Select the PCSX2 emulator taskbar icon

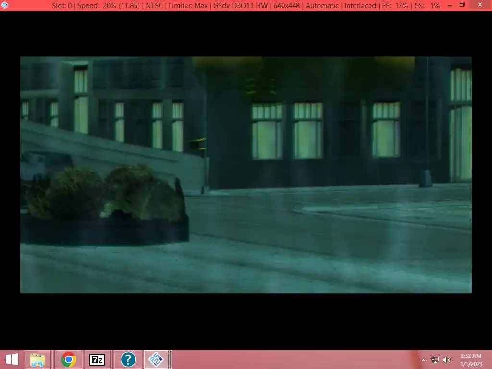point(156,359)
